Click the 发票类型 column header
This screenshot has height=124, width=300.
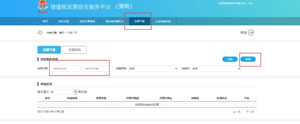(101, 98)
